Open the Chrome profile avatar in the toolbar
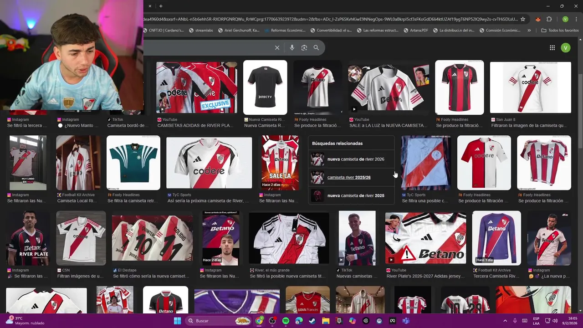The width and height of the screenshot is (583, 328). coord(565,19)
